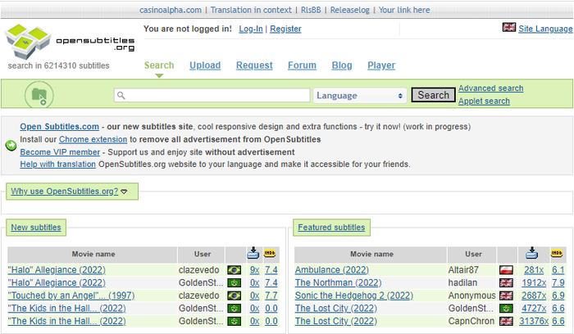Focus the subtitle search input field

212,96
